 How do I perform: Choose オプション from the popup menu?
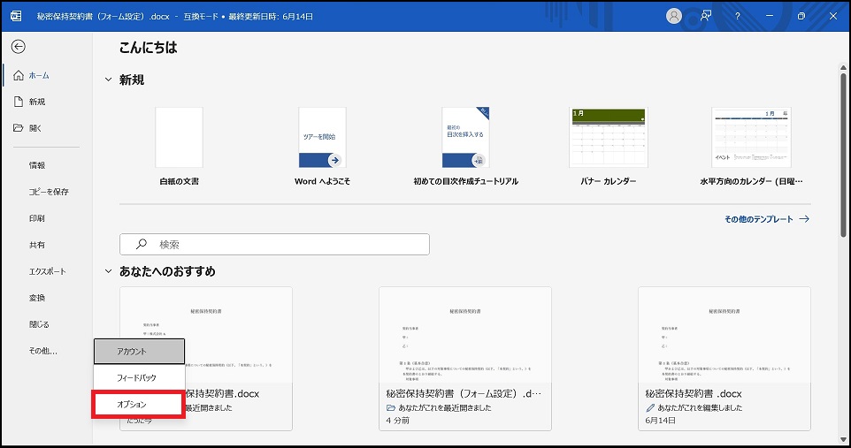[138, 404]
